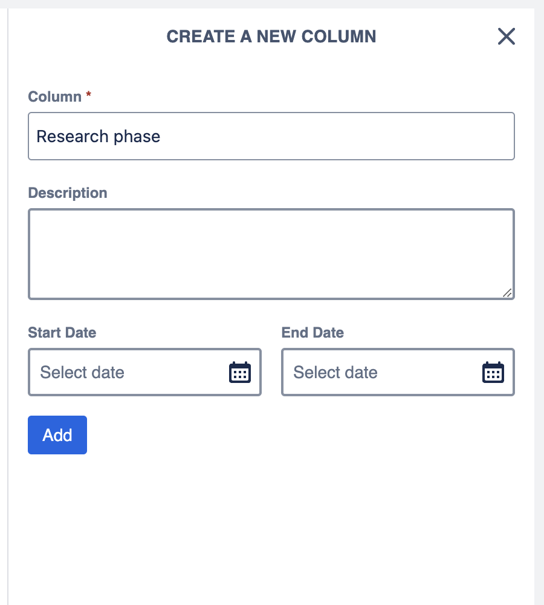Click the empty panel area below Add
The image size is (544, 605).
272,526
